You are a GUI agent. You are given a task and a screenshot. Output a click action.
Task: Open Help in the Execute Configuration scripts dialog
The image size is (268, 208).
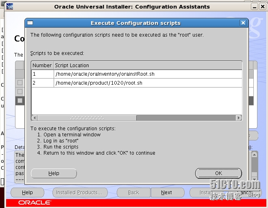coord(54,173)
